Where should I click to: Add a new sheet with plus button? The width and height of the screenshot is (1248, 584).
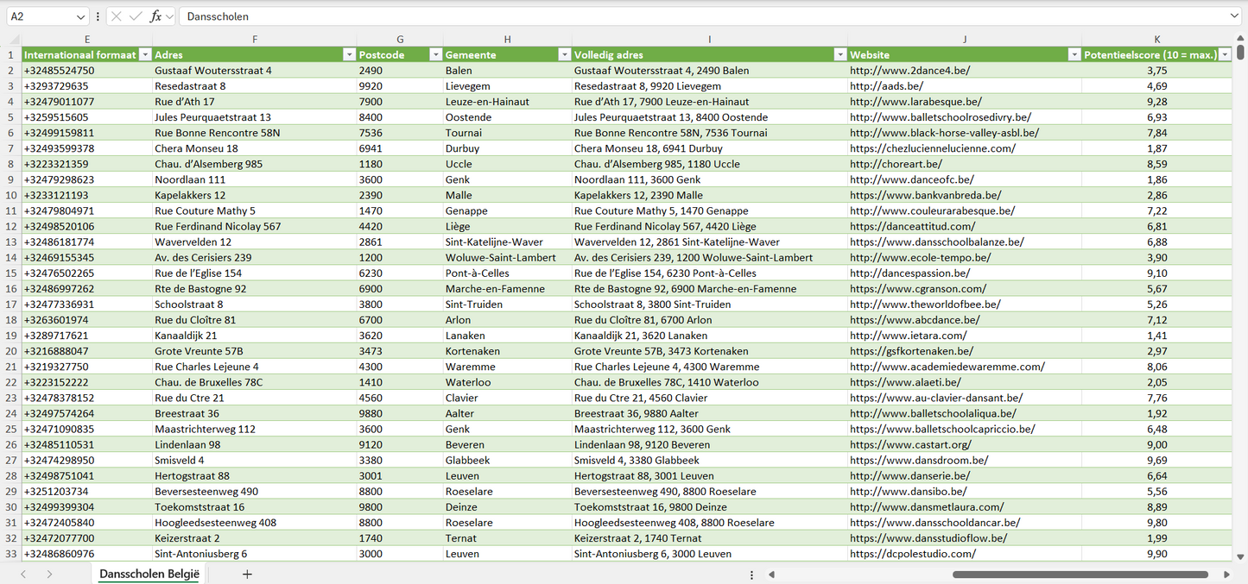coord(247,574)
